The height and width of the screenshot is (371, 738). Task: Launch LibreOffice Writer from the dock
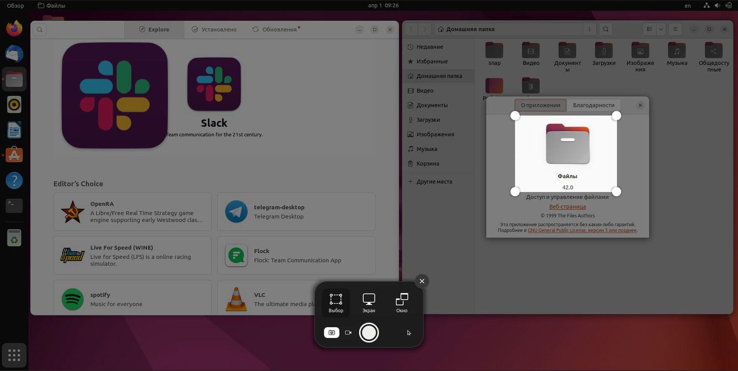coord(14,130)
